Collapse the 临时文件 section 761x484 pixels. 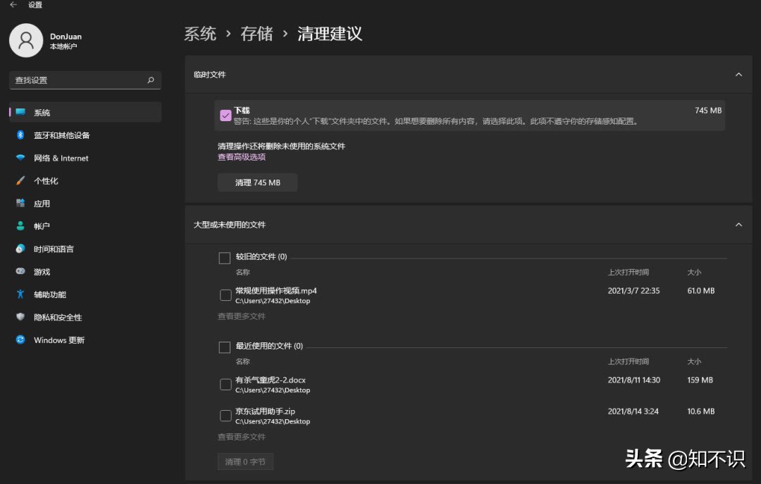point(738,74)
